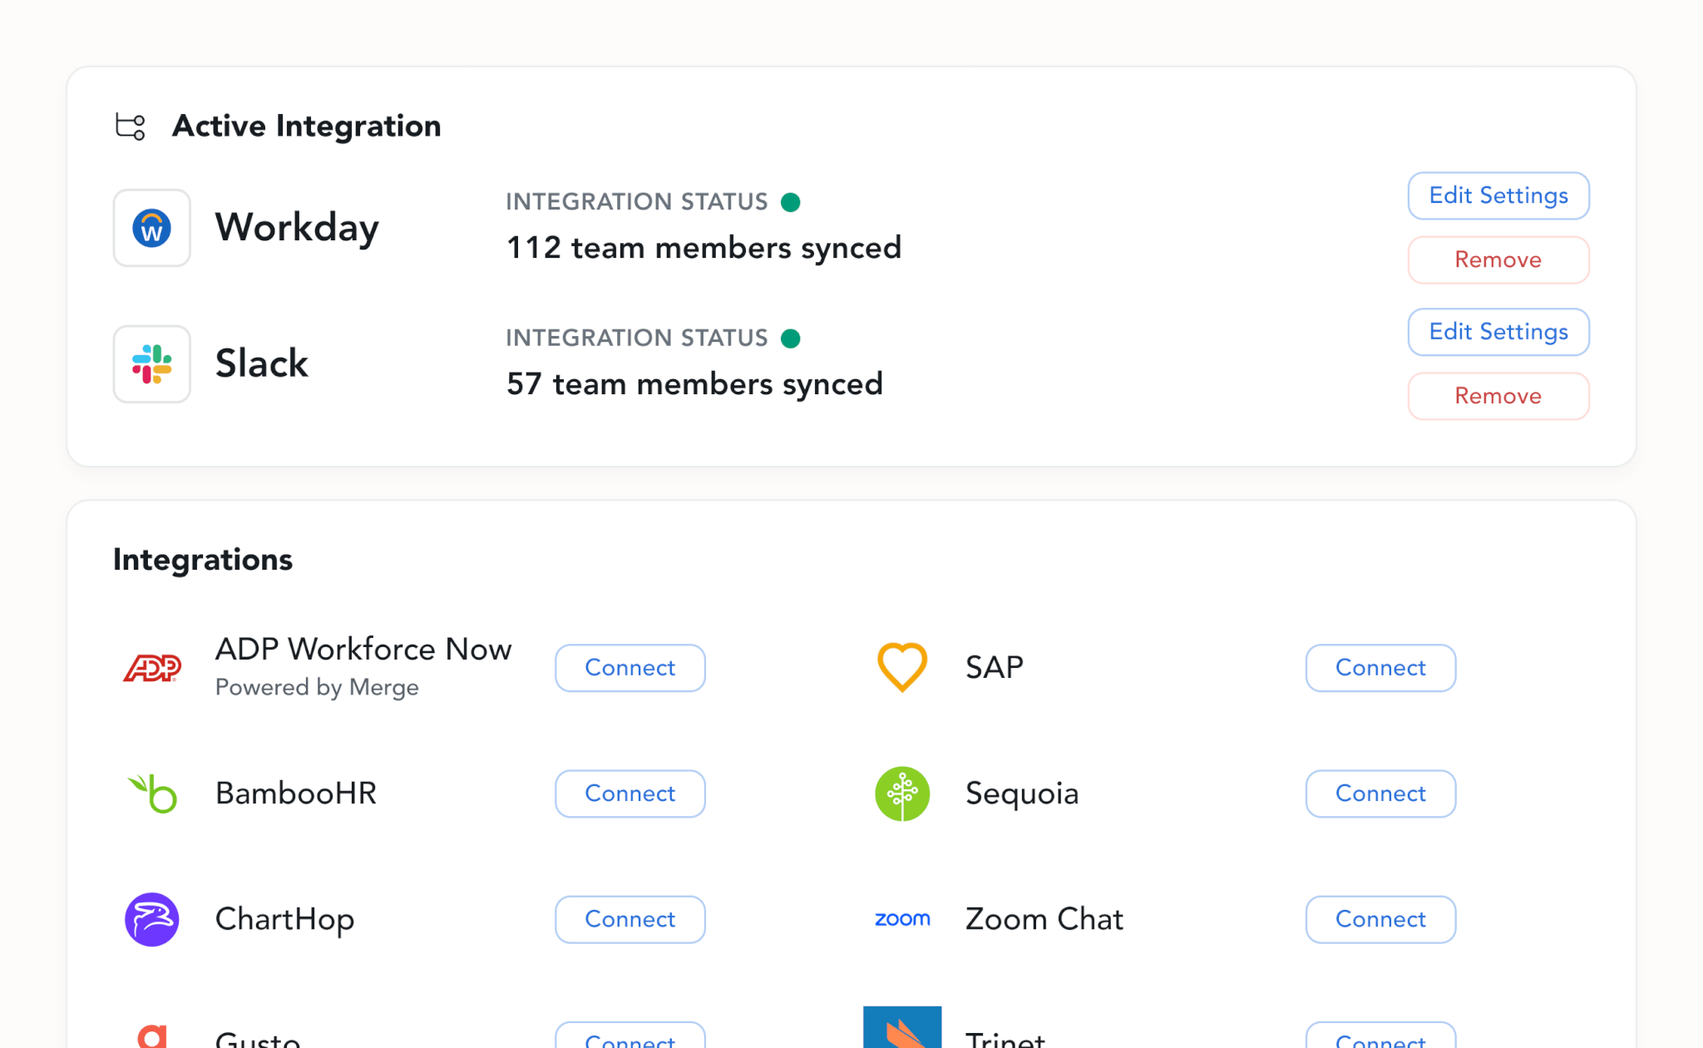Click Workday green status indicator dot
Screen dimensions: 1703x1048
pyautogui.click(x=791, y=202)
